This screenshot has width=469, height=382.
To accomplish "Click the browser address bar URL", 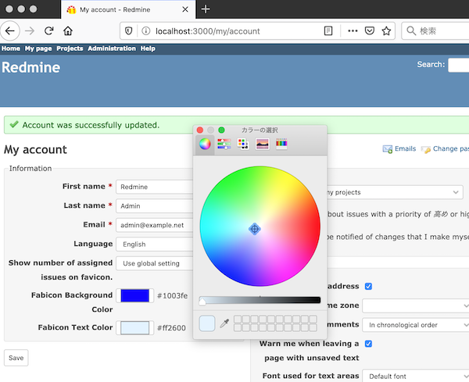I will click(x=208, y=31).
